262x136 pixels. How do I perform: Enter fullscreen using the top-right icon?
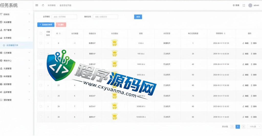point(244,5)
